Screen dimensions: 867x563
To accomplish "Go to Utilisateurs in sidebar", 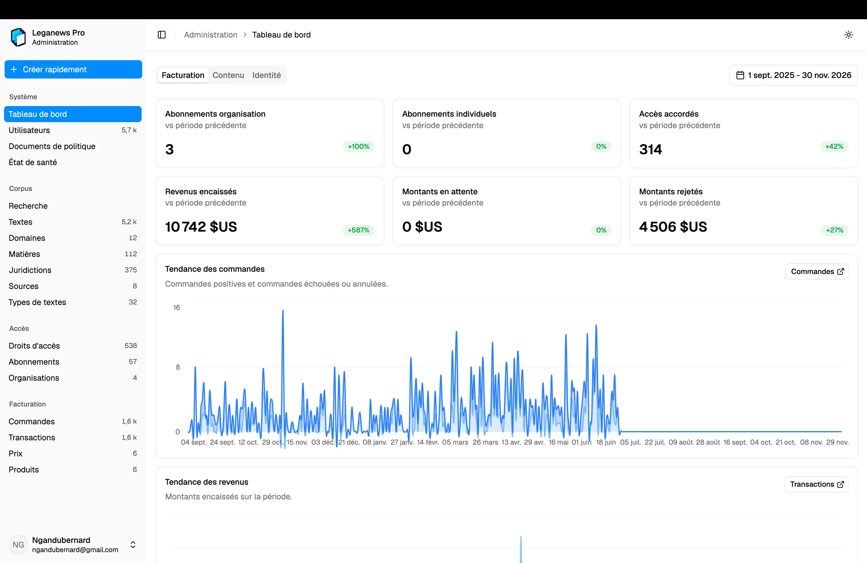I will (x=73, y=130).
